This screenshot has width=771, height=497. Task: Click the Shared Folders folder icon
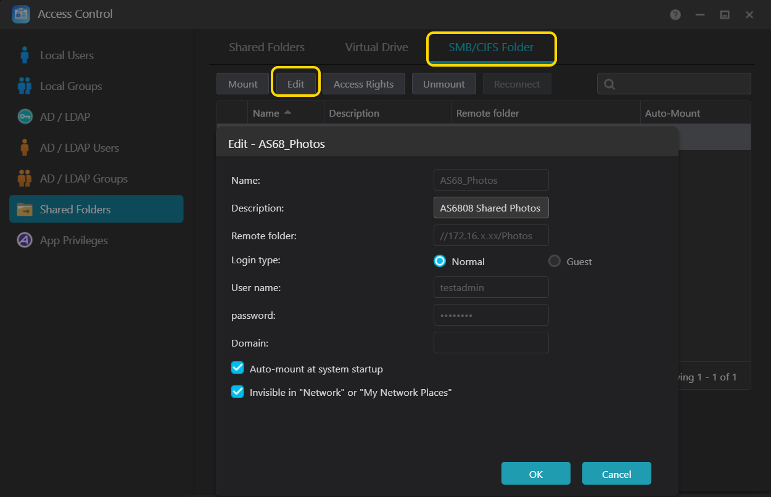point(25,210)
